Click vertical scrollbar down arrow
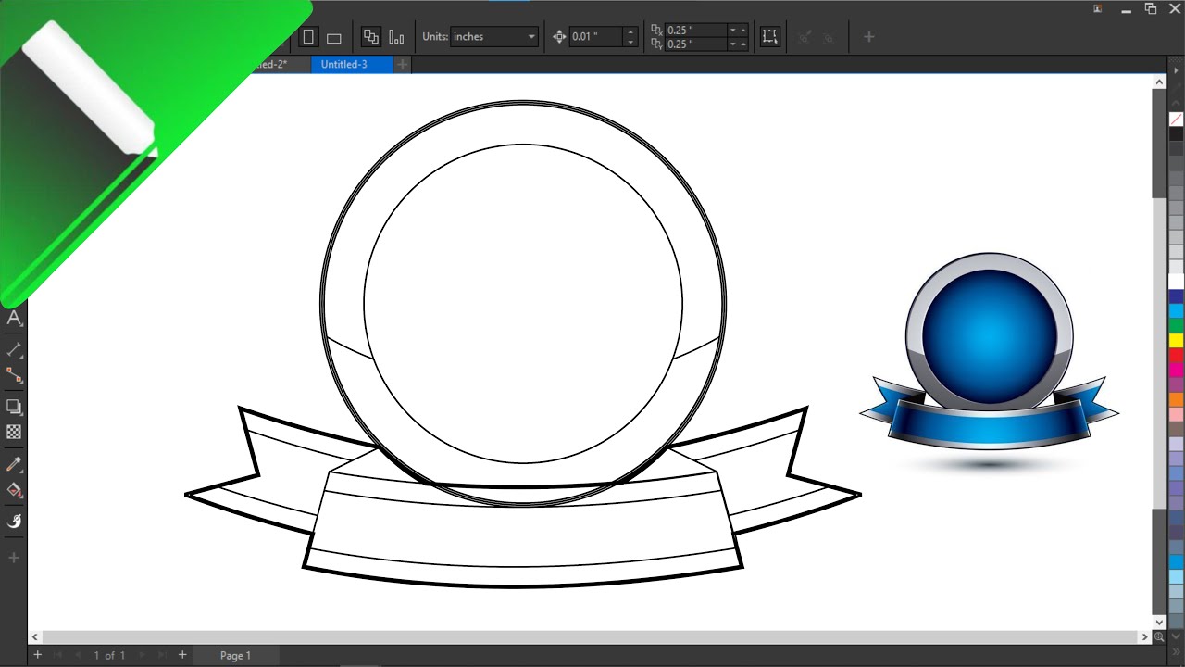This screenshot has height=667, width=1185. 1159,621
